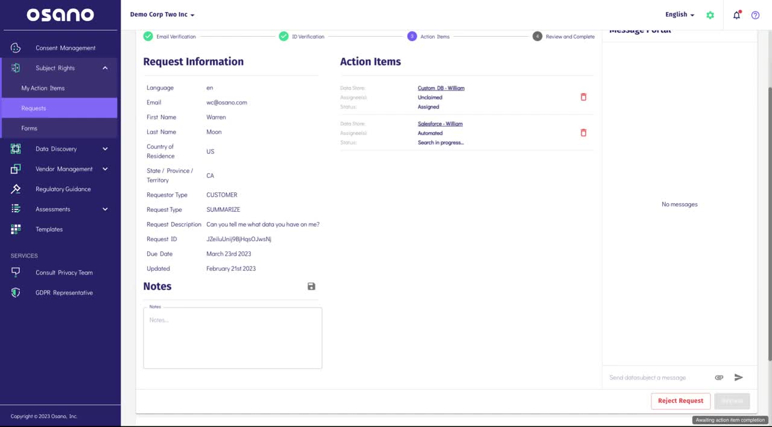The image size is (772, 427).
Task: Click the due date March 23rd 2023
Action: tap(229, 254)
